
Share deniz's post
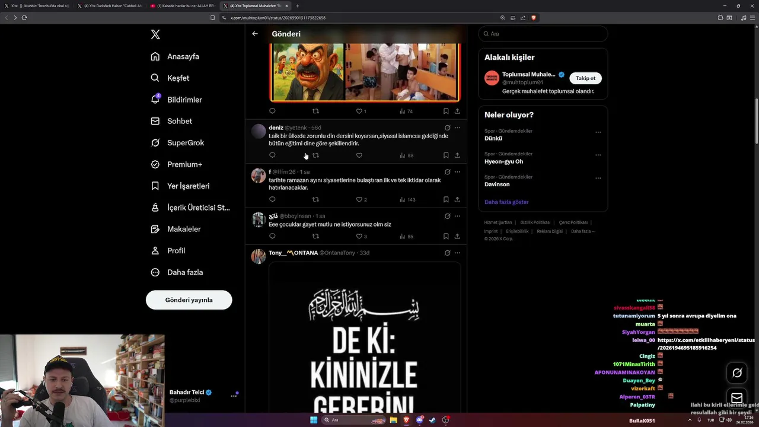457,155
